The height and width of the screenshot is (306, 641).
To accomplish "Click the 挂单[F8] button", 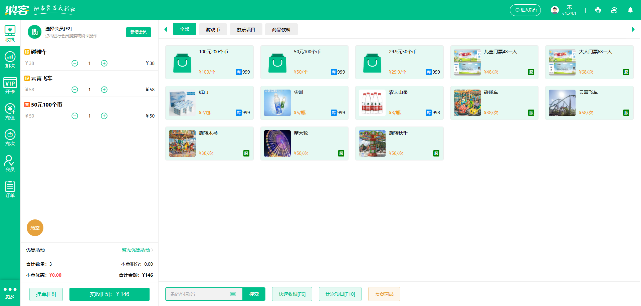I will point(46,294).
